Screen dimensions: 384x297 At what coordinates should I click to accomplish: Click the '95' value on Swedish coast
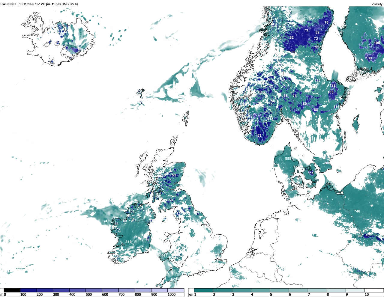317,47
